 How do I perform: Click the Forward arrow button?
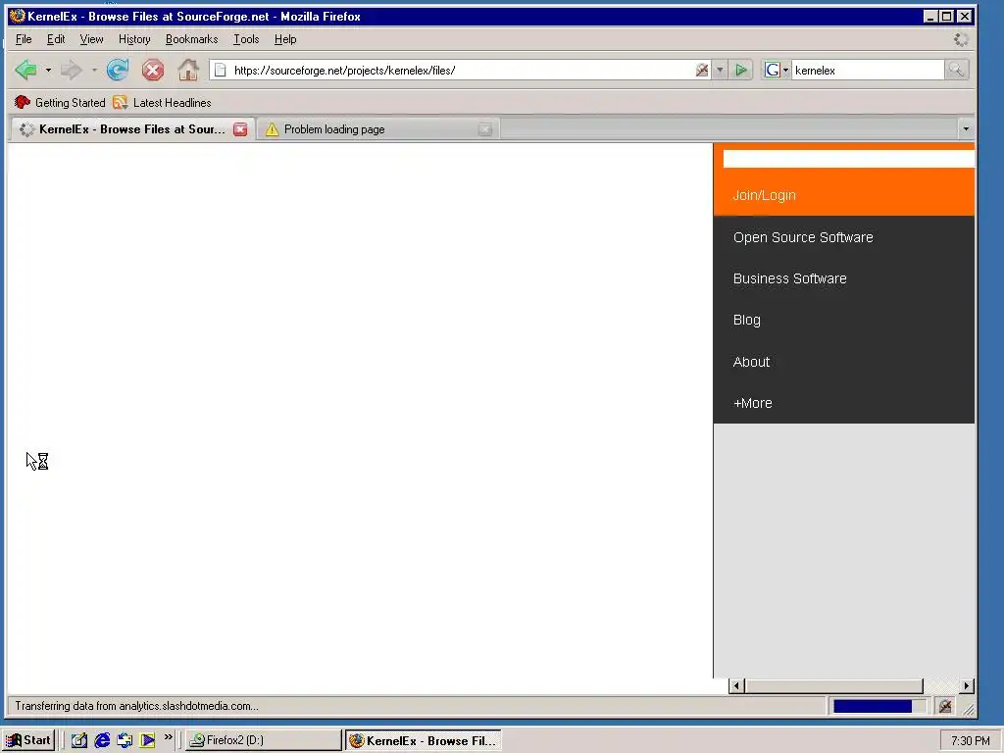[71, 70]
